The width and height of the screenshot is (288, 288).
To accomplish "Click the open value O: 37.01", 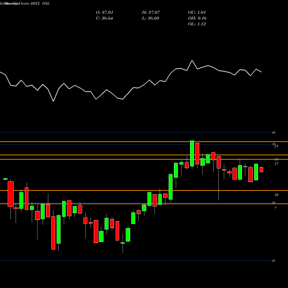I will pos(105,13).
